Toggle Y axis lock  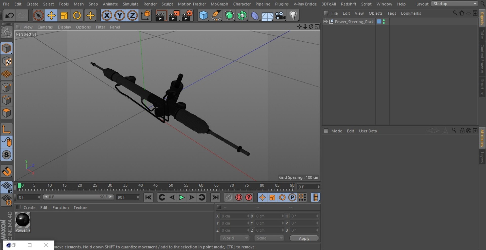119,16
